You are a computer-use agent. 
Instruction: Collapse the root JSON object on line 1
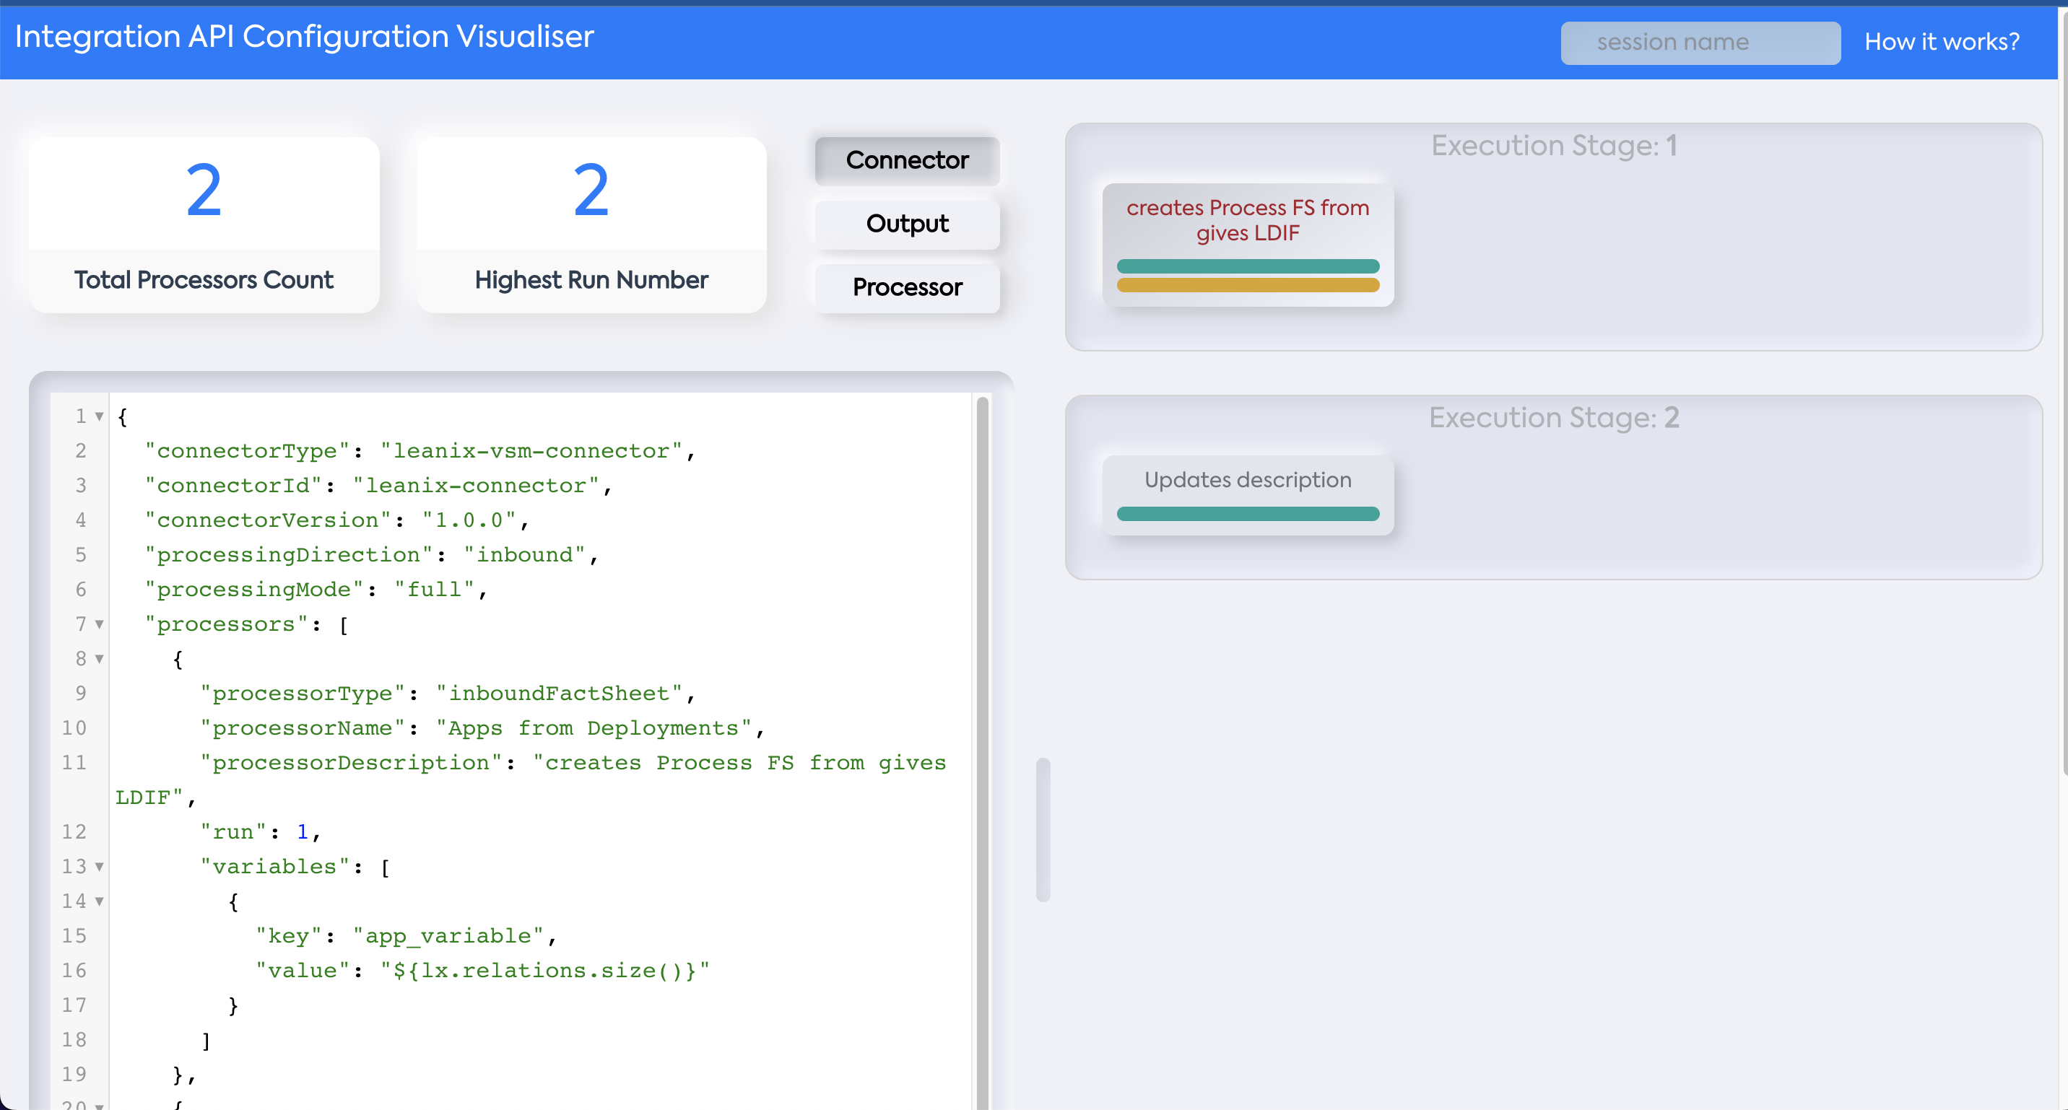99,416
